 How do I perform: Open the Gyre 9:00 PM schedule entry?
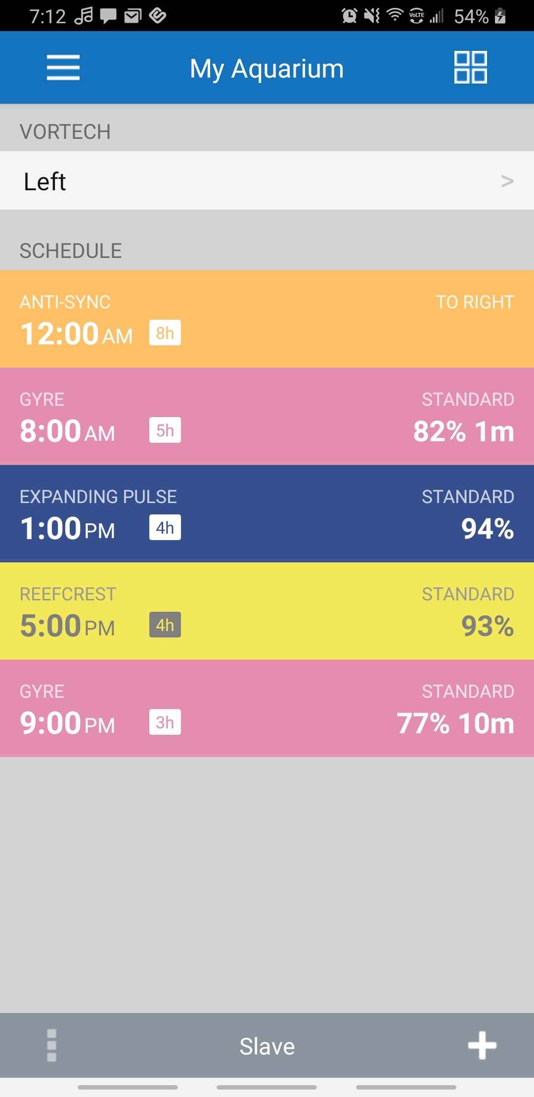267,708
